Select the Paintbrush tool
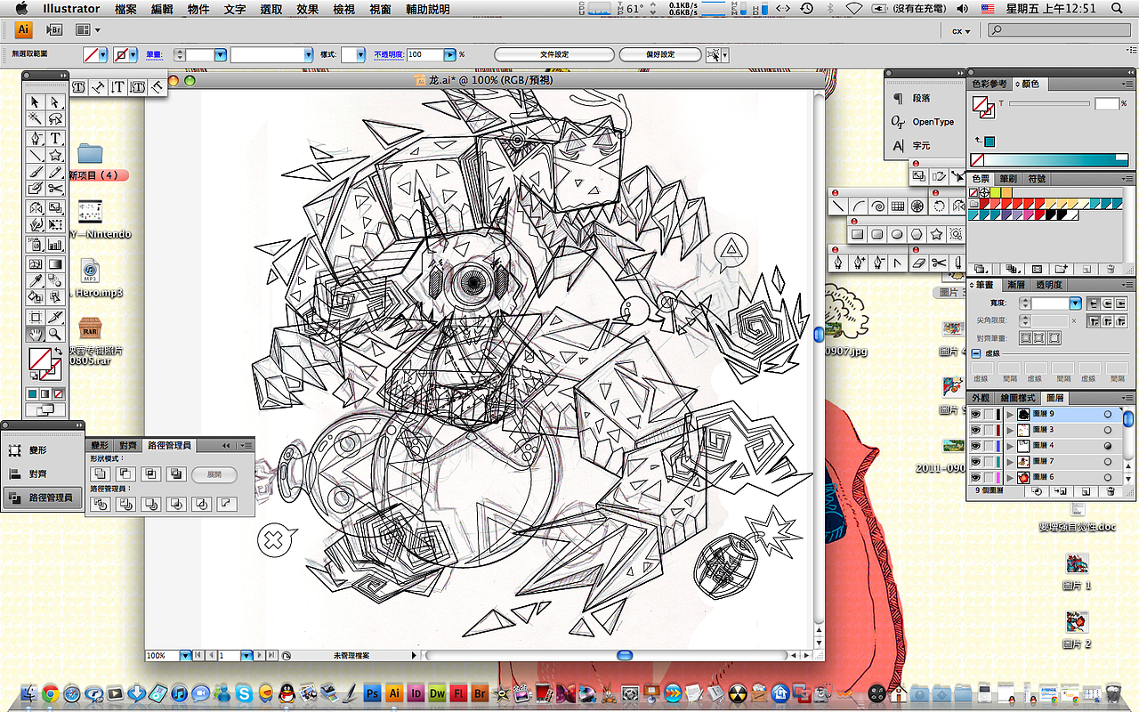The height and width of the screenshot is (712, 1139). pyautogui.click(x=36, y=172)
